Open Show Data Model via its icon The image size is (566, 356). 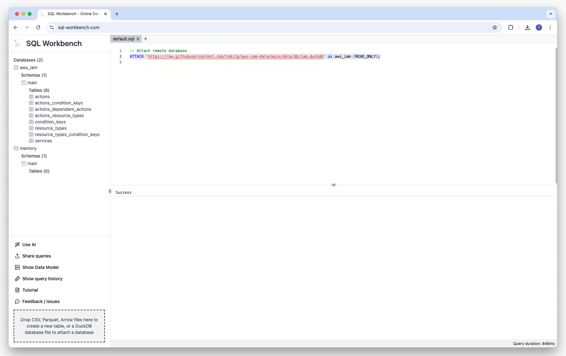(17, 267)
